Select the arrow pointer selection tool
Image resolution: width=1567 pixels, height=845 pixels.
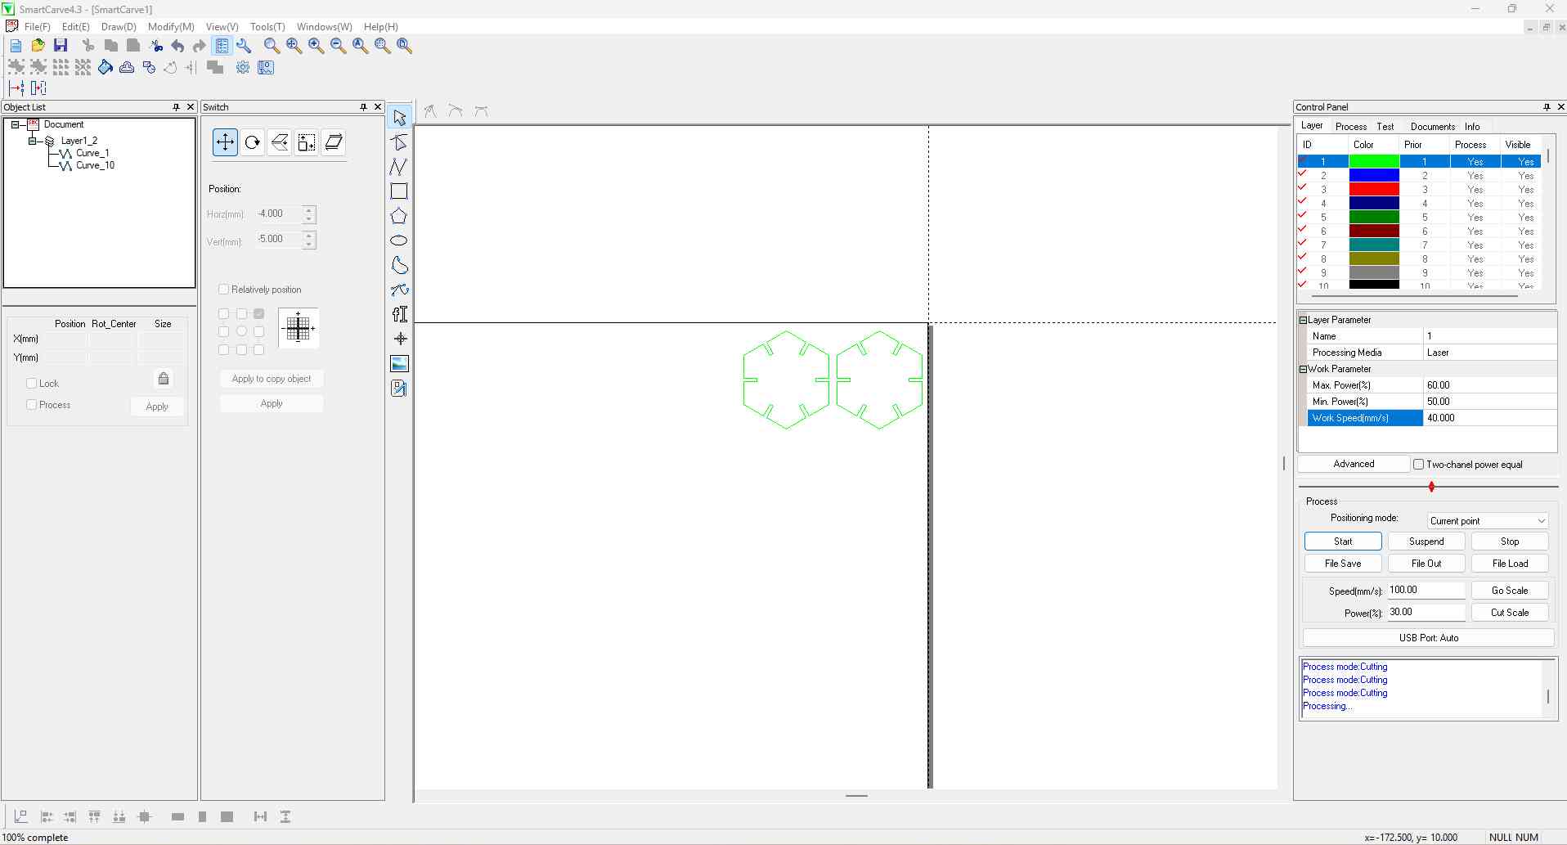click(399, 118)
